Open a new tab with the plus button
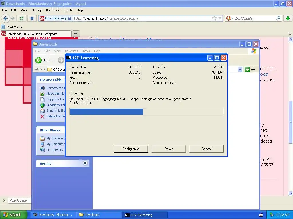 click(x=76, y=34)
